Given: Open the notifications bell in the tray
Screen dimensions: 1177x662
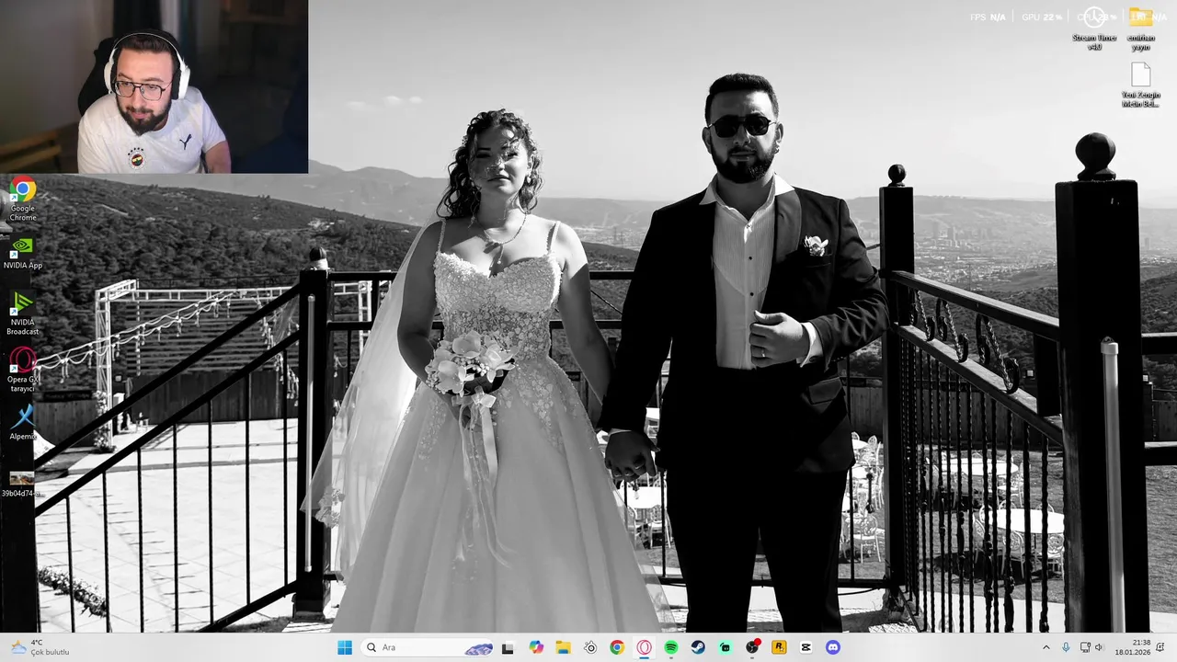Looking at the screenshot, I should pyautogui.click(x=1162, y=647).
